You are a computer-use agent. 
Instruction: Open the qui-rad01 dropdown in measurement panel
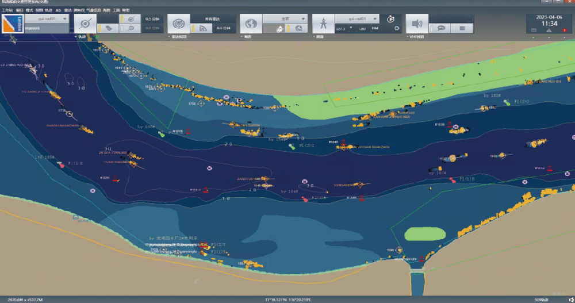(356, 18)
